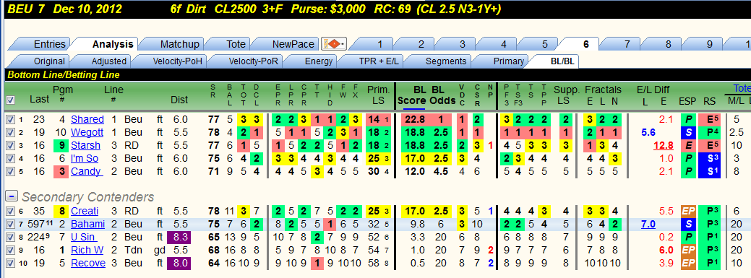The width and height of the screenshot is (751, 278).
Task: Open the Wegott horse link
Action: (87, 133)
